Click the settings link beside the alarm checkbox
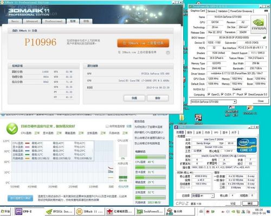Viewport: 271px width, 216px height. point(129,126)
